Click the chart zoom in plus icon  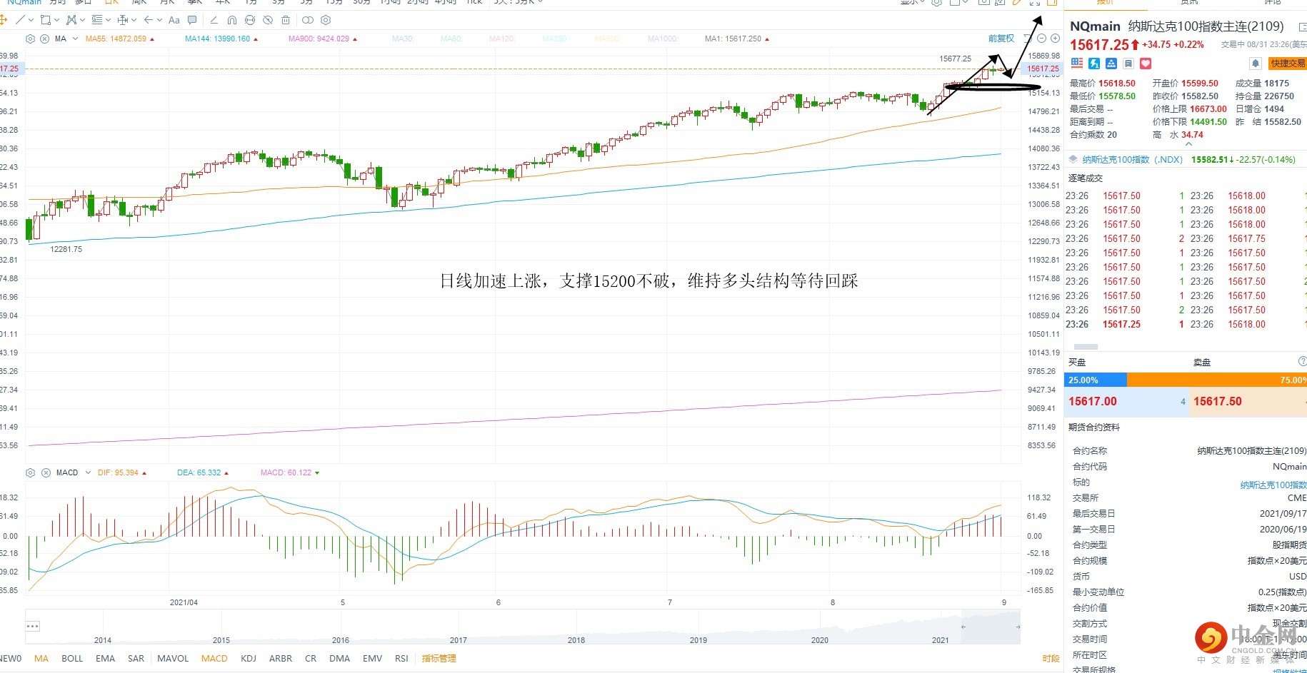pos(1055,39)
